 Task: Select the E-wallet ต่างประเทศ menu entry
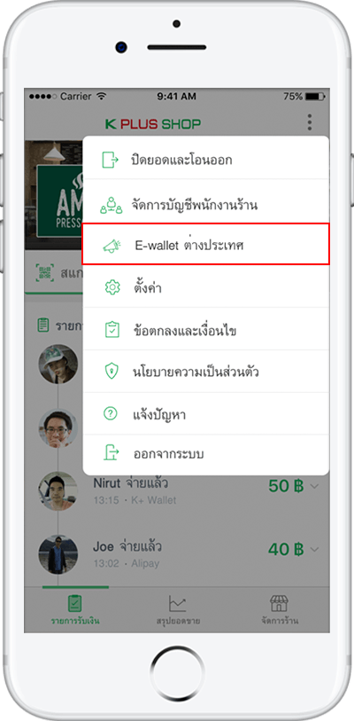click(x=205, y=244)
